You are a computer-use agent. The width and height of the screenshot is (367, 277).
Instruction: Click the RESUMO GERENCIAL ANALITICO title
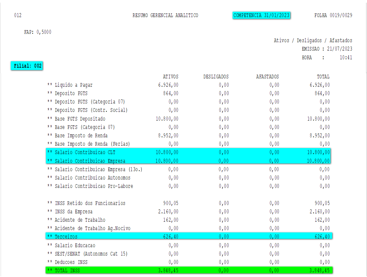tap(165, 15)
